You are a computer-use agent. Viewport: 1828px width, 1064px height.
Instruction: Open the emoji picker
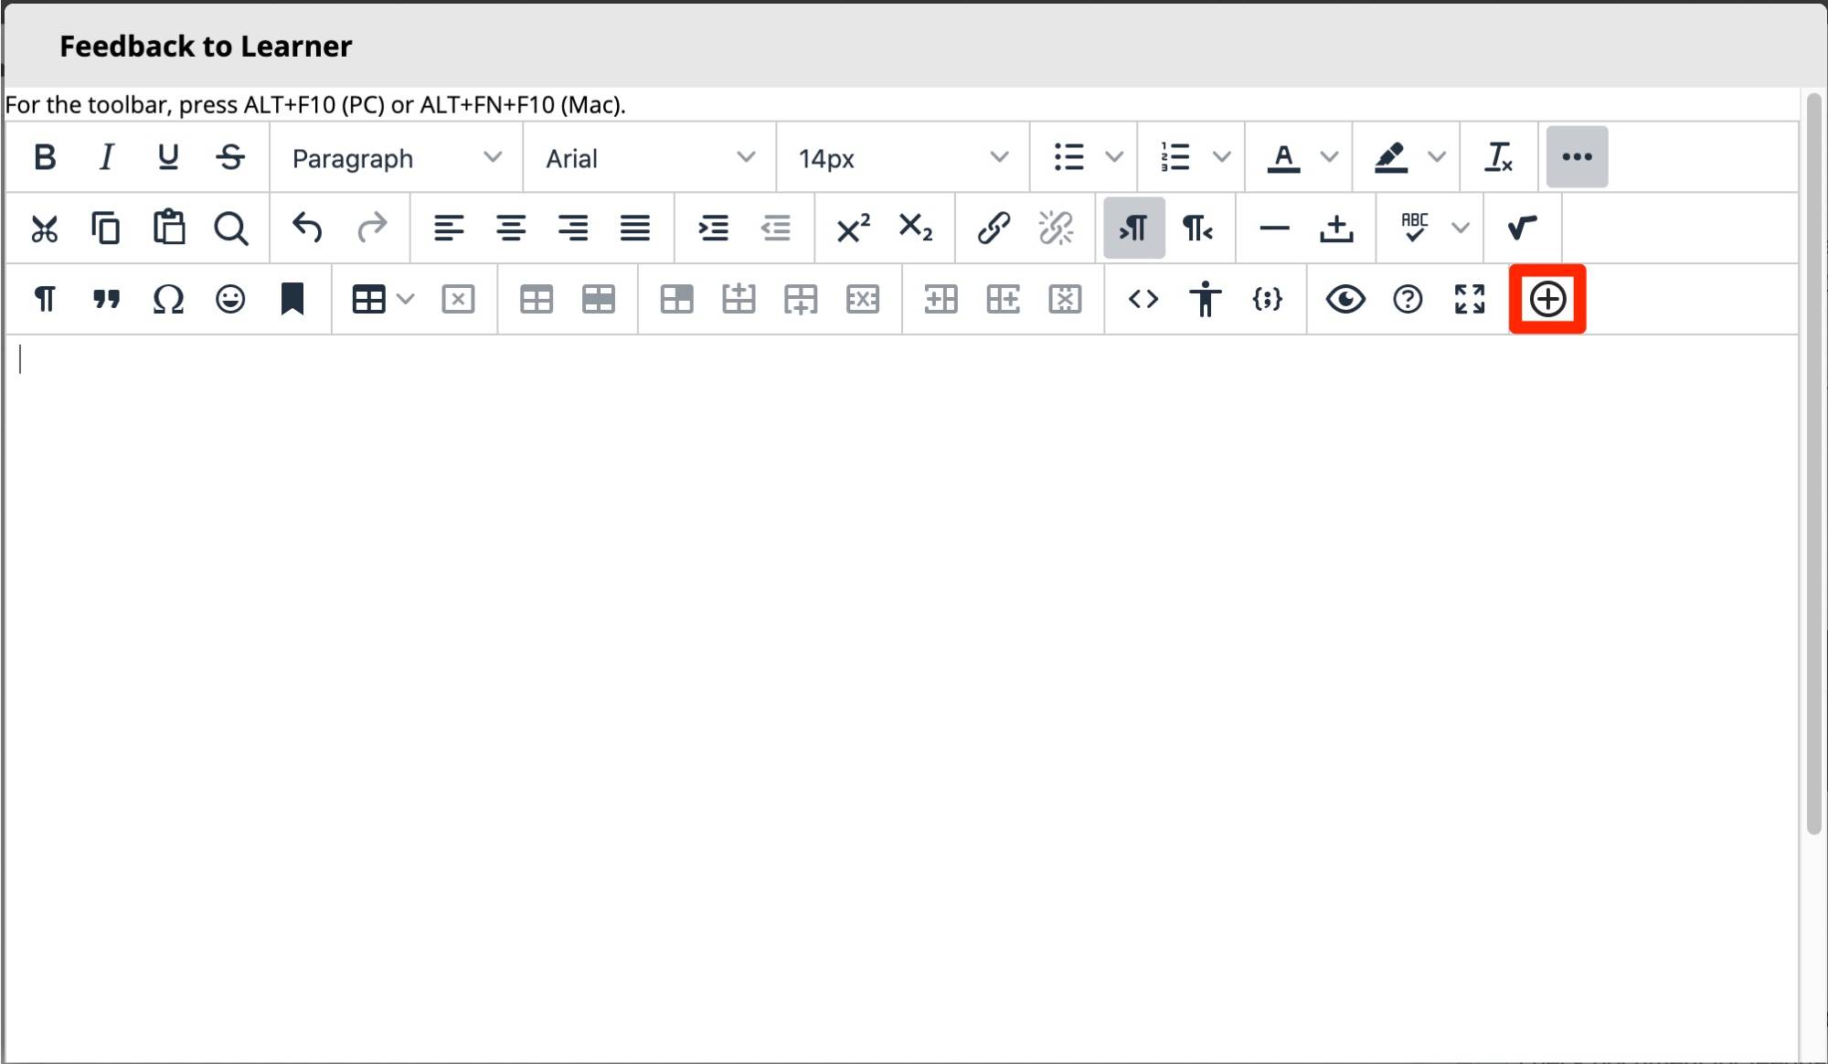click(x=230, y=299)
